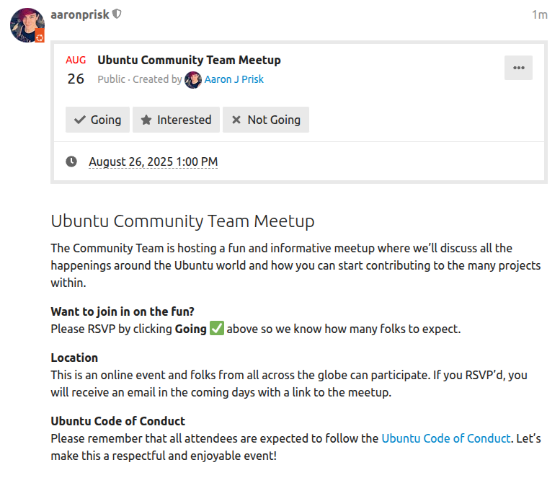
Task: Click the Ubuntu Community Team Meetup event title
Action: pos(189,60)
